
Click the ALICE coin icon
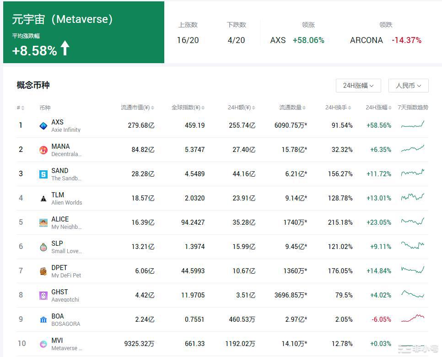coord(43,223)
